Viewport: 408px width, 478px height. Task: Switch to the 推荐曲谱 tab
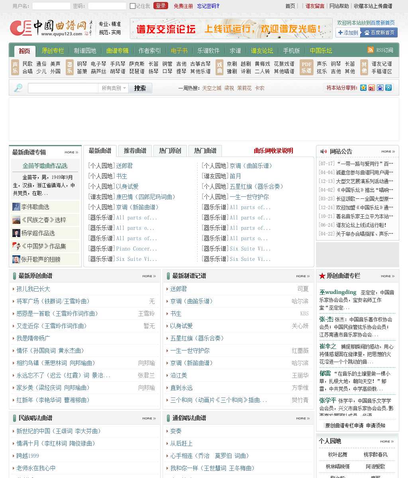coord(135,151)
